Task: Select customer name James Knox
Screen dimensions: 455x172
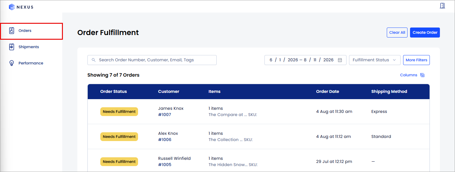Action: coord(171,109)
